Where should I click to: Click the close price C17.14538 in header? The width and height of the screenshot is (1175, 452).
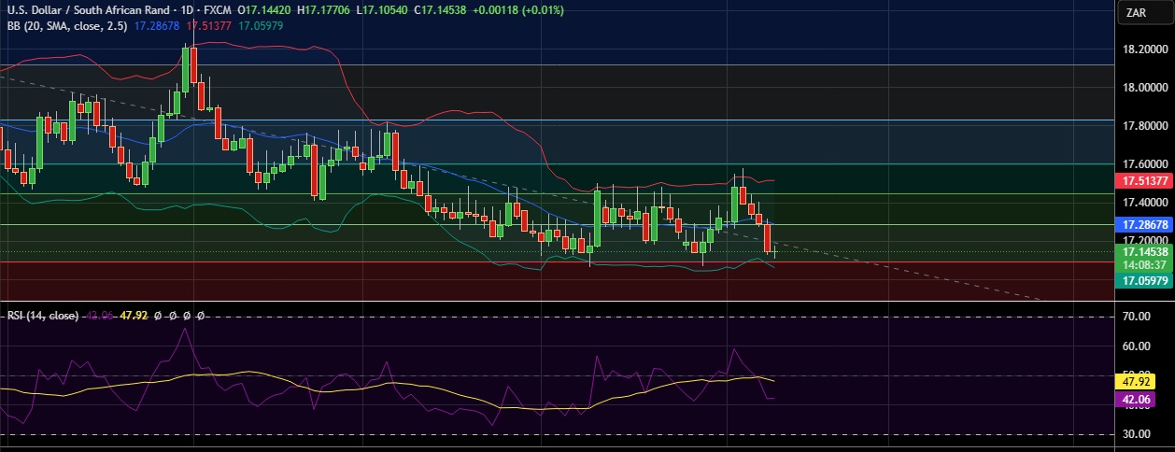(x=439, y=9)
